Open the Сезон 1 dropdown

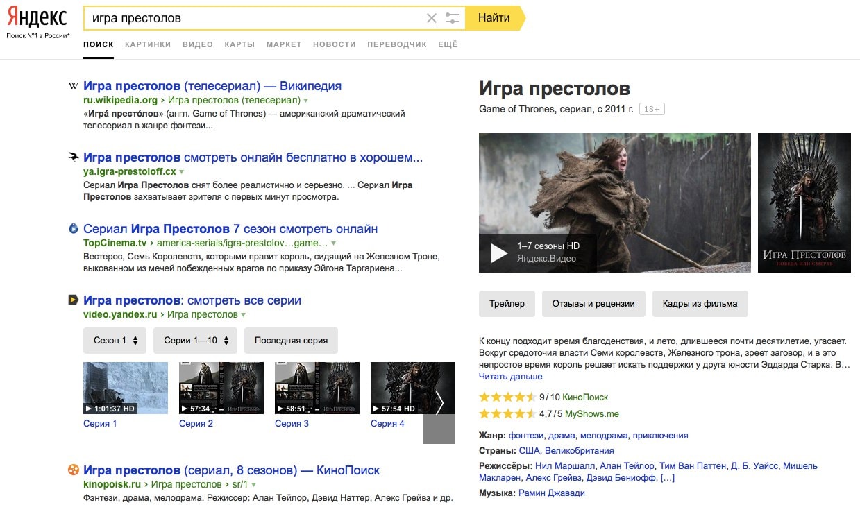(115, 341)
